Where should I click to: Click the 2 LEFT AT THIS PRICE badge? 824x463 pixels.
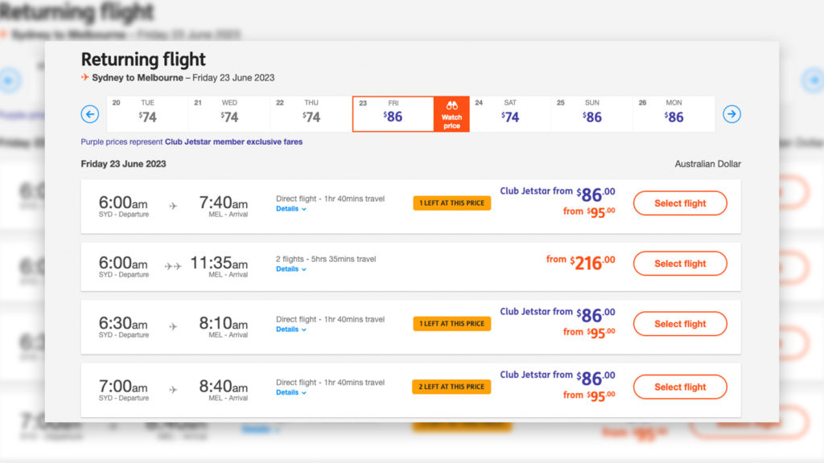(x=452, y=387)
